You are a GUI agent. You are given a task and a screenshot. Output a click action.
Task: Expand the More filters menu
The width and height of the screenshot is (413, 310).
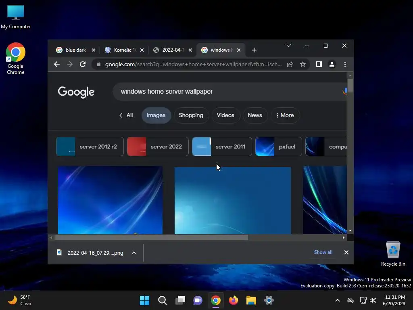(285, 115)
